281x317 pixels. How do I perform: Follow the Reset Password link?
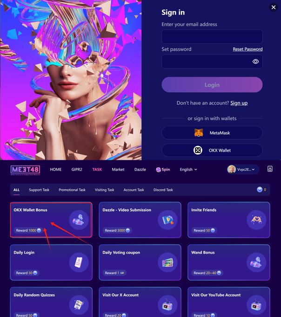(x=248, y=49)
